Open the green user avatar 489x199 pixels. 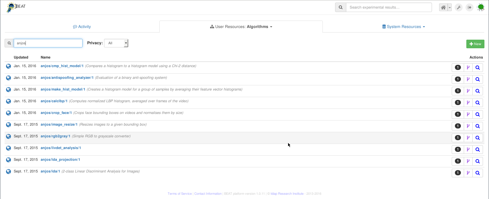click(x=481, y=7)
